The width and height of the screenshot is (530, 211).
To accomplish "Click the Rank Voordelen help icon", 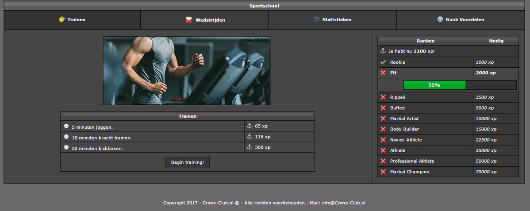I will click(x=440, y=19).
